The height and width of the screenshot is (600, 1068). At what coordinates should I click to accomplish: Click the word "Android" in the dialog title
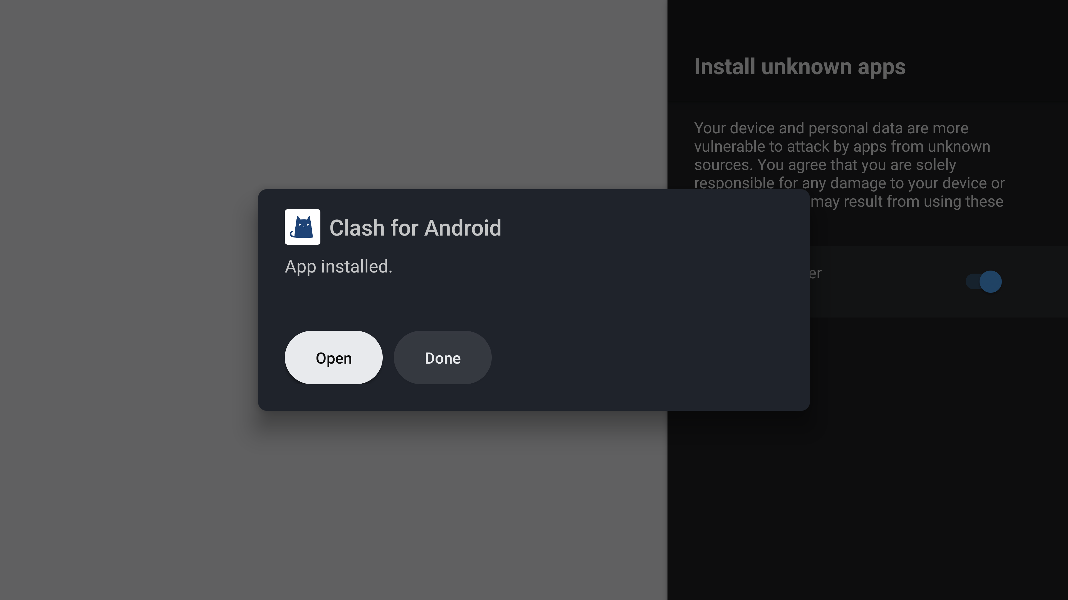coord(463,228)
